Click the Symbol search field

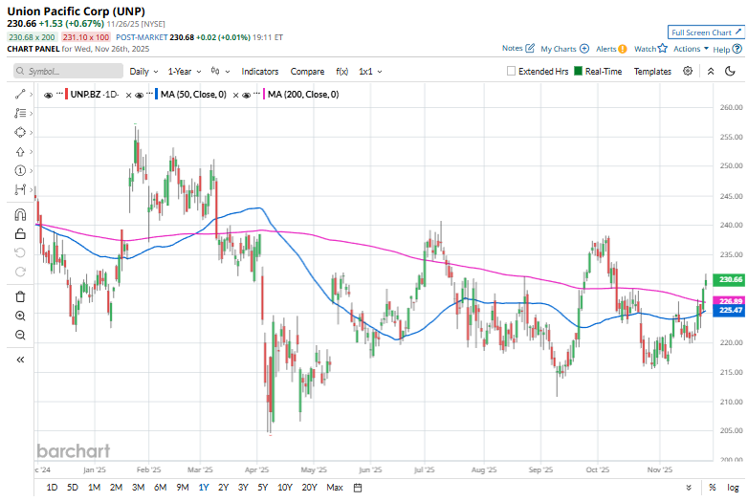point(69,71)
